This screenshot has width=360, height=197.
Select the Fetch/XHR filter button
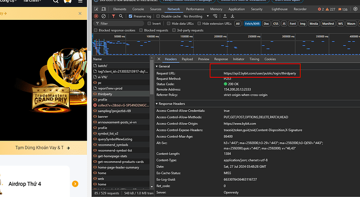pos(252,24)
